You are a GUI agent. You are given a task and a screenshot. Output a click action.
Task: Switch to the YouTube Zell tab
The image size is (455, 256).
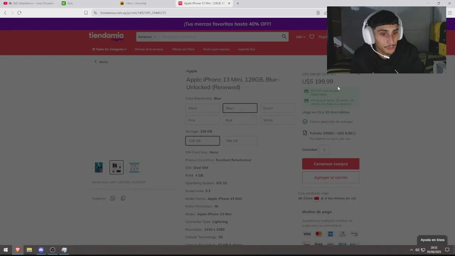point(29,3)
